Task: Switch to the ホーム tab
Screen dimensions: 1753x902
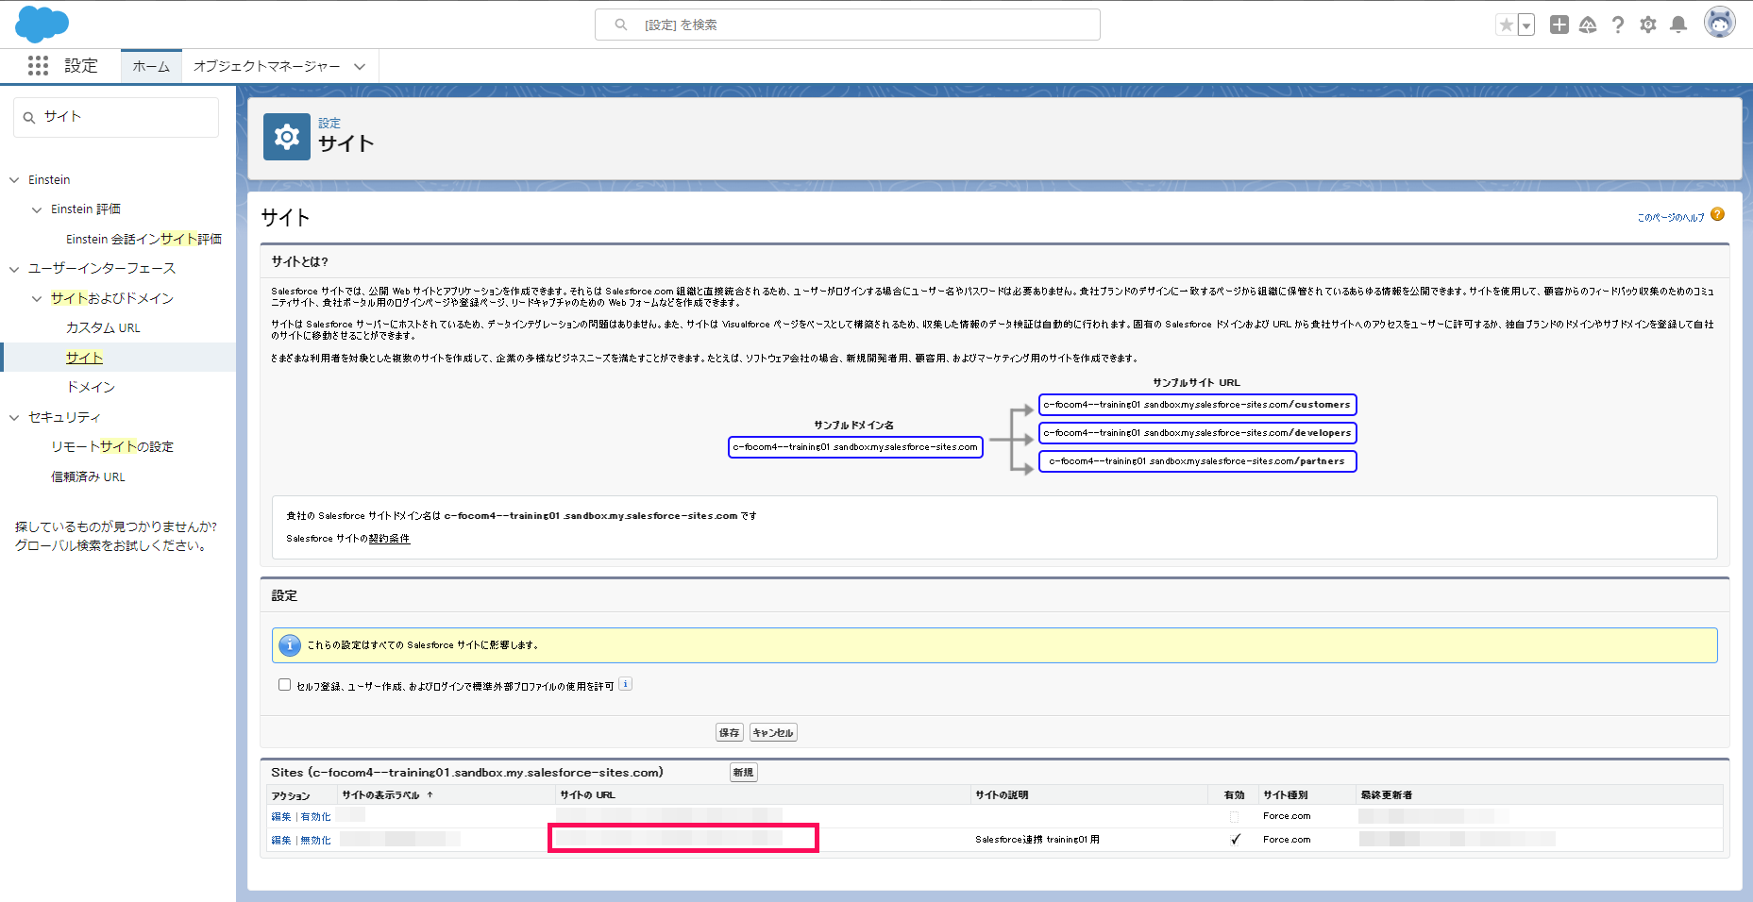Action: (151, 66)
